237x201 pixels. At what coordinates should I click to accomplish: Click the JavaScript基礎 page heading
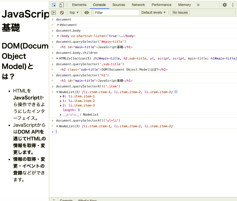[25, 20]
